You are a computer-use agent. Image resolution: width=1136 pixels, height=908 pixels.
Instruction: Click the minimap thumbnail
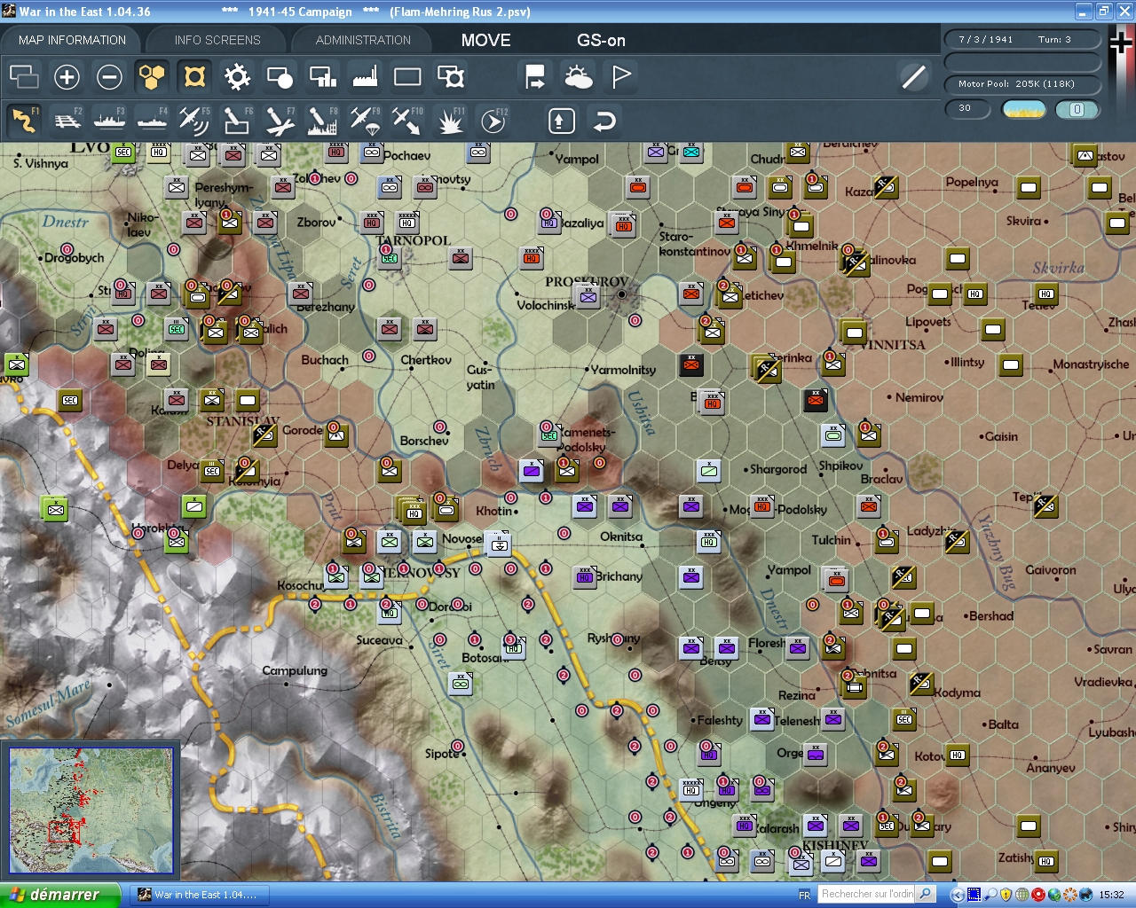point(91,810)
